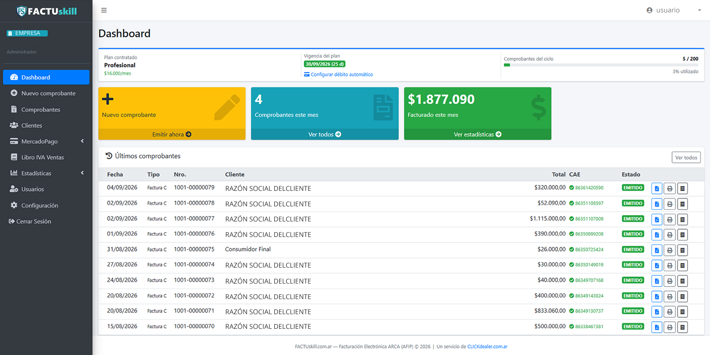Open Libro IVA Ventas
The width and height of the screenshot is (710, 355).
coord(46,157)
